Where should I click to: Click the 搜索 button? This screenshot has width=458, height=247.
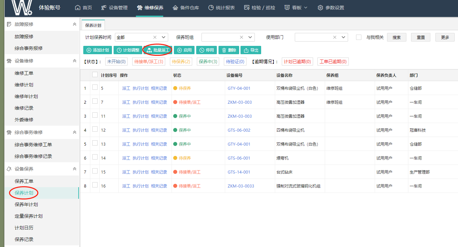397,37
